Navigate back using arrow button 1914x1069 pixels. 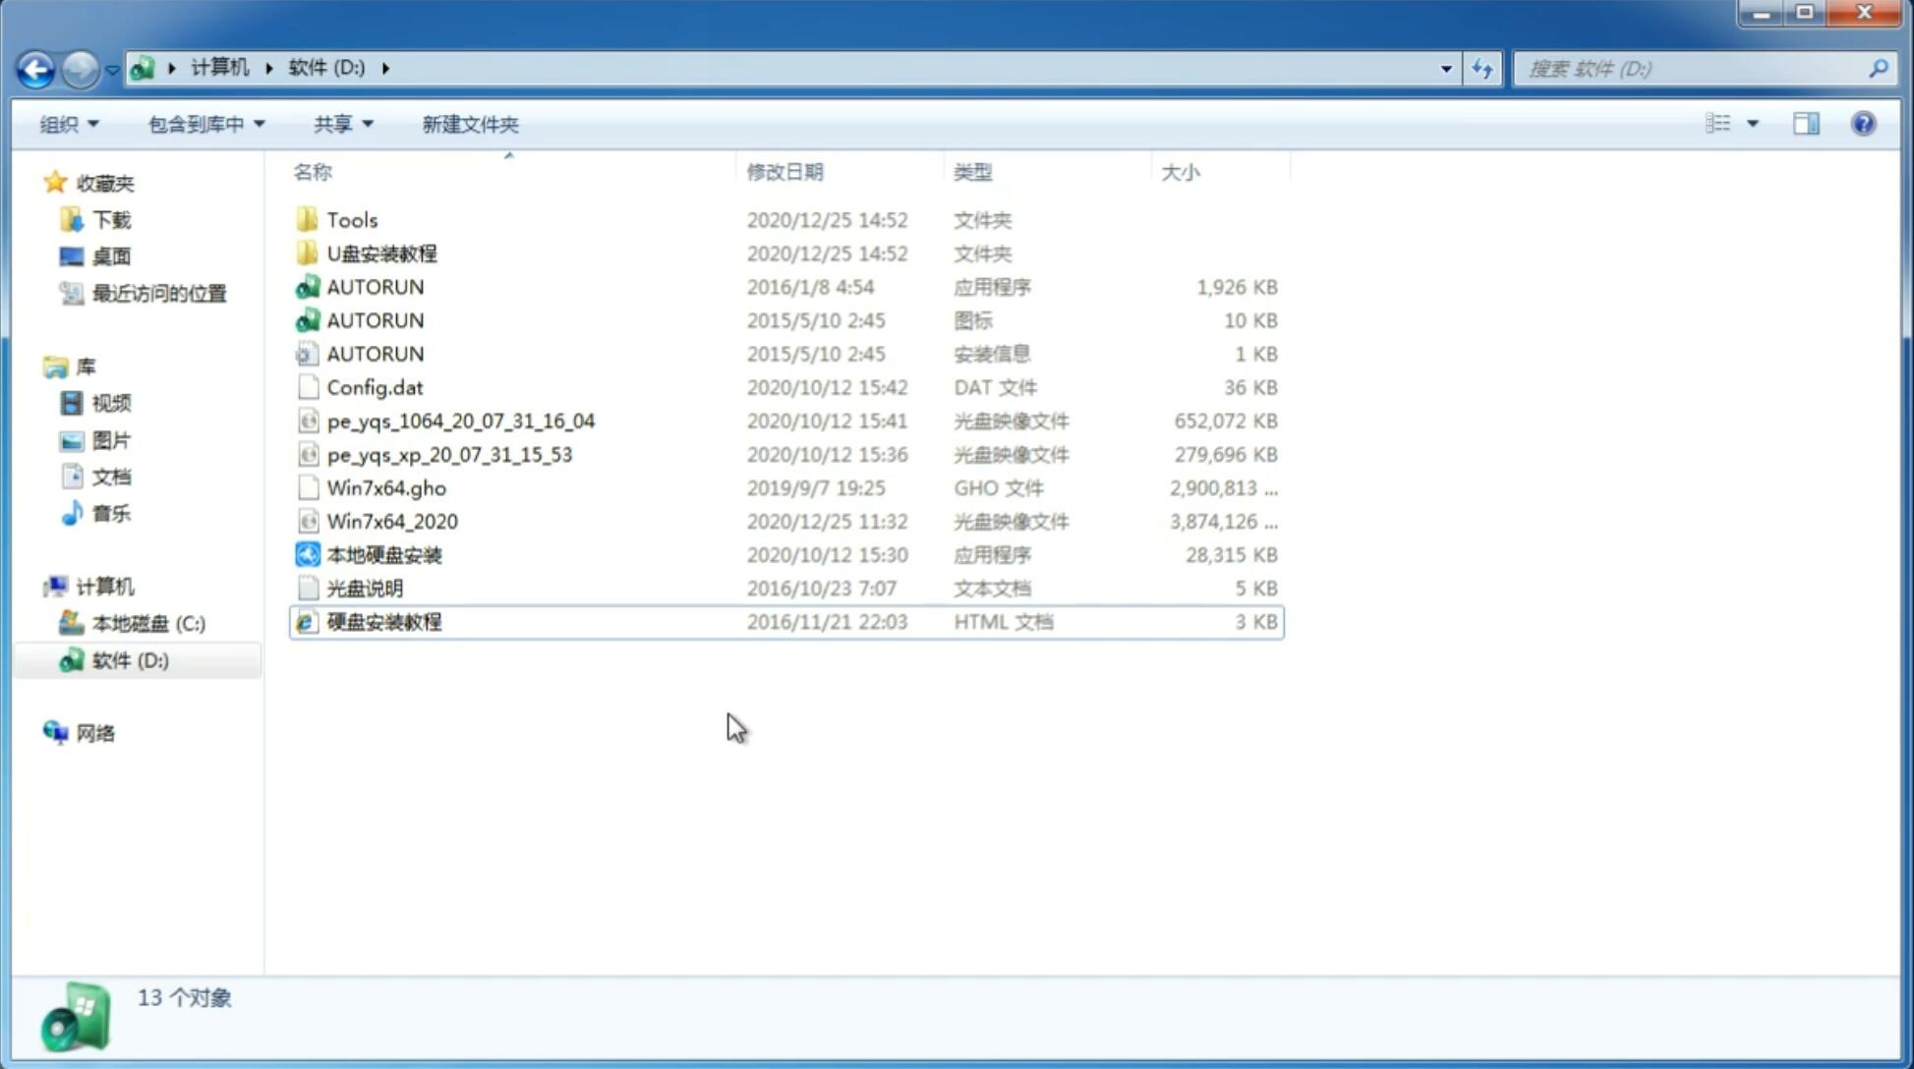(x=35, y=69)
